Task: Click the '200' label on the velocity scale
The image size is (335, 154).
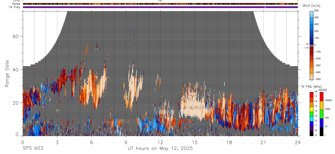Action: click(x=317, y=31)
